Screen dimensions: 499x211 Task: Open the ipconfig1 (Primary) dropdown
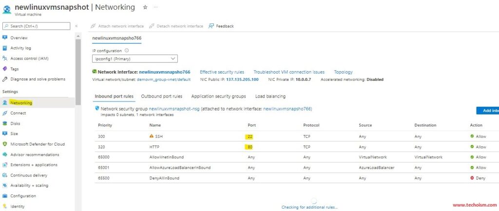[135, 59]
